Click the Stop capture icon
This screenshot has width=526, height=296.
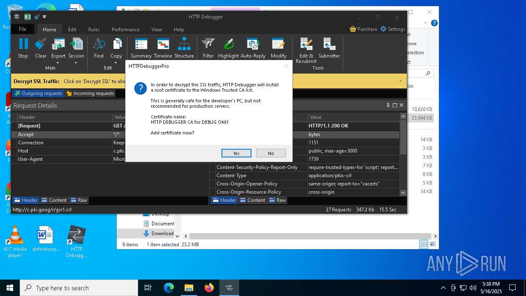tap(23, 44)
